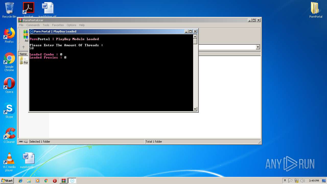Switch to Porn Portal console taskbar button
327x184 pixels.
72,181
